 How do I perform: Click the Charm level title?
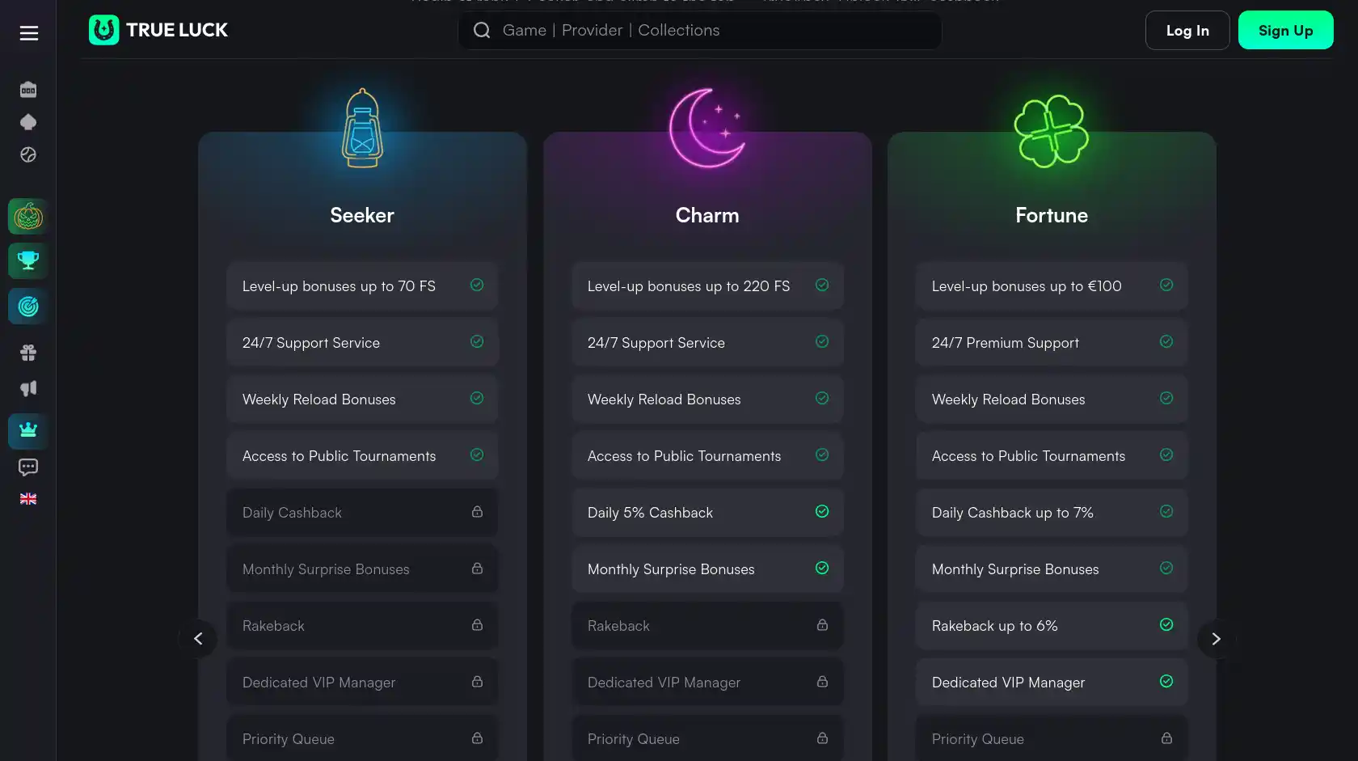[x=707, y=215]
